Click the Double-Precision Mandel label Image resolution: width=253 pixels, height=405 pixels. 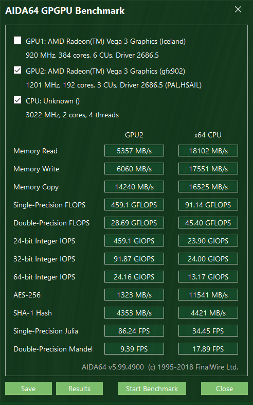[x=53, y=349]
